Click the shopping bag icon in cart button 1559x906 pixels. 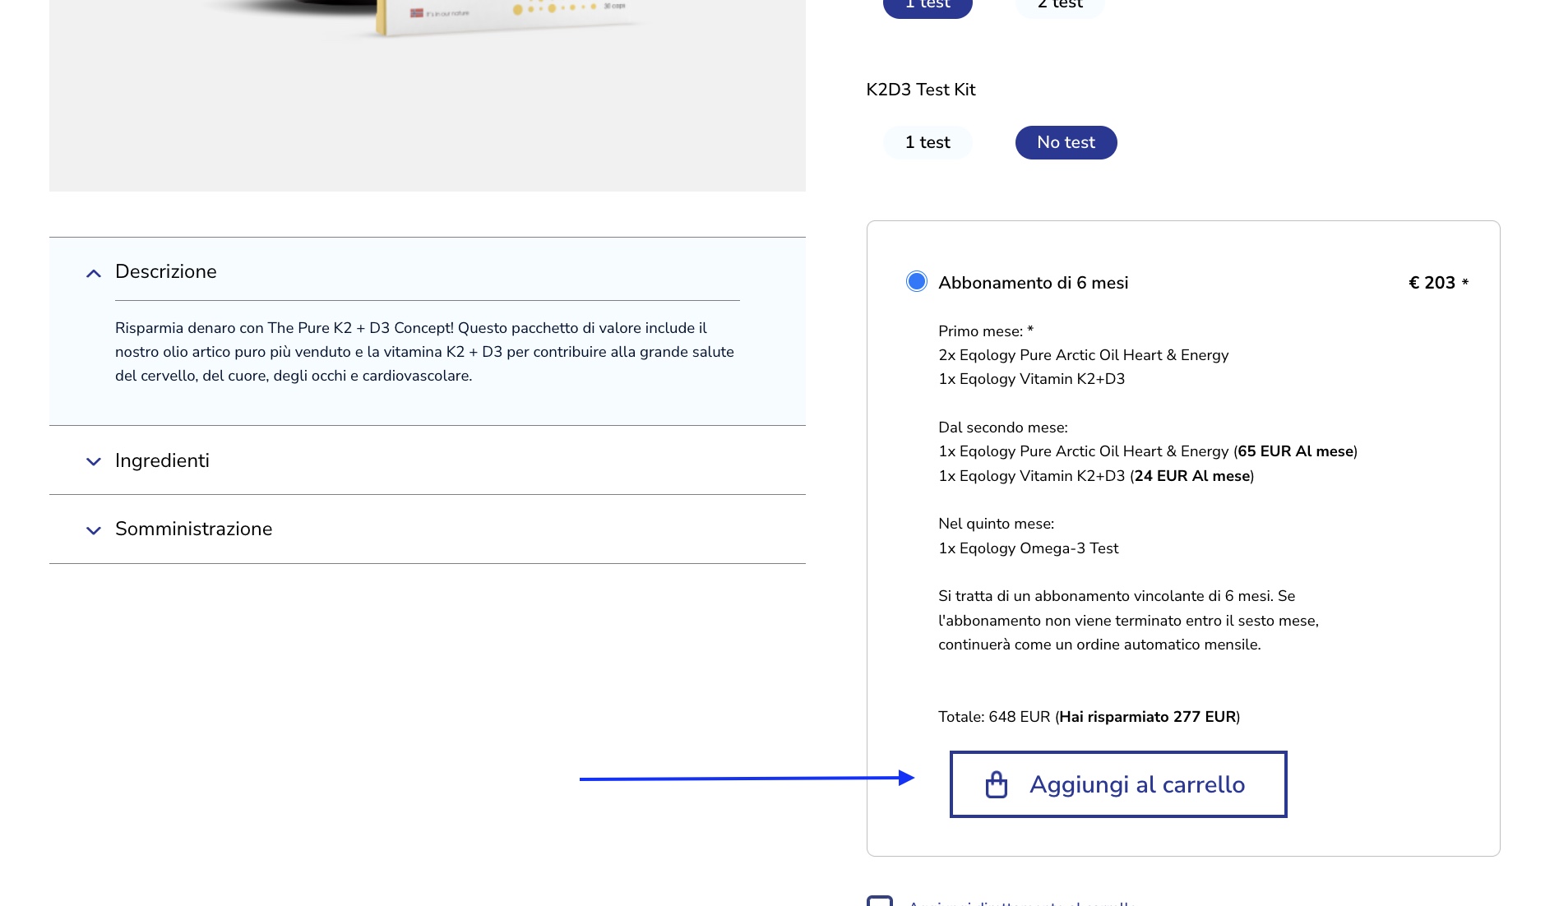pyautogui.click(x=996, y=784)
